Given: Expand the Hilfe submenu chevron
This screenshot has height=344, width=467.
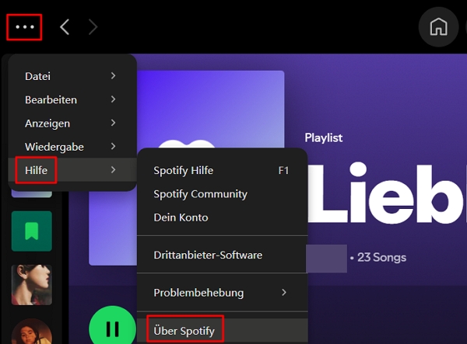Looking at the screenshot, I should (113, 170).
